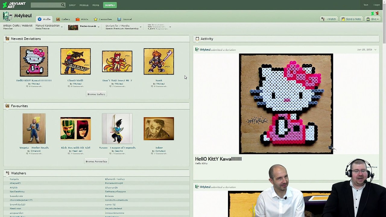Open the More menu
The width and height of the screenshot is (386, 217).
tap(96, 5)
